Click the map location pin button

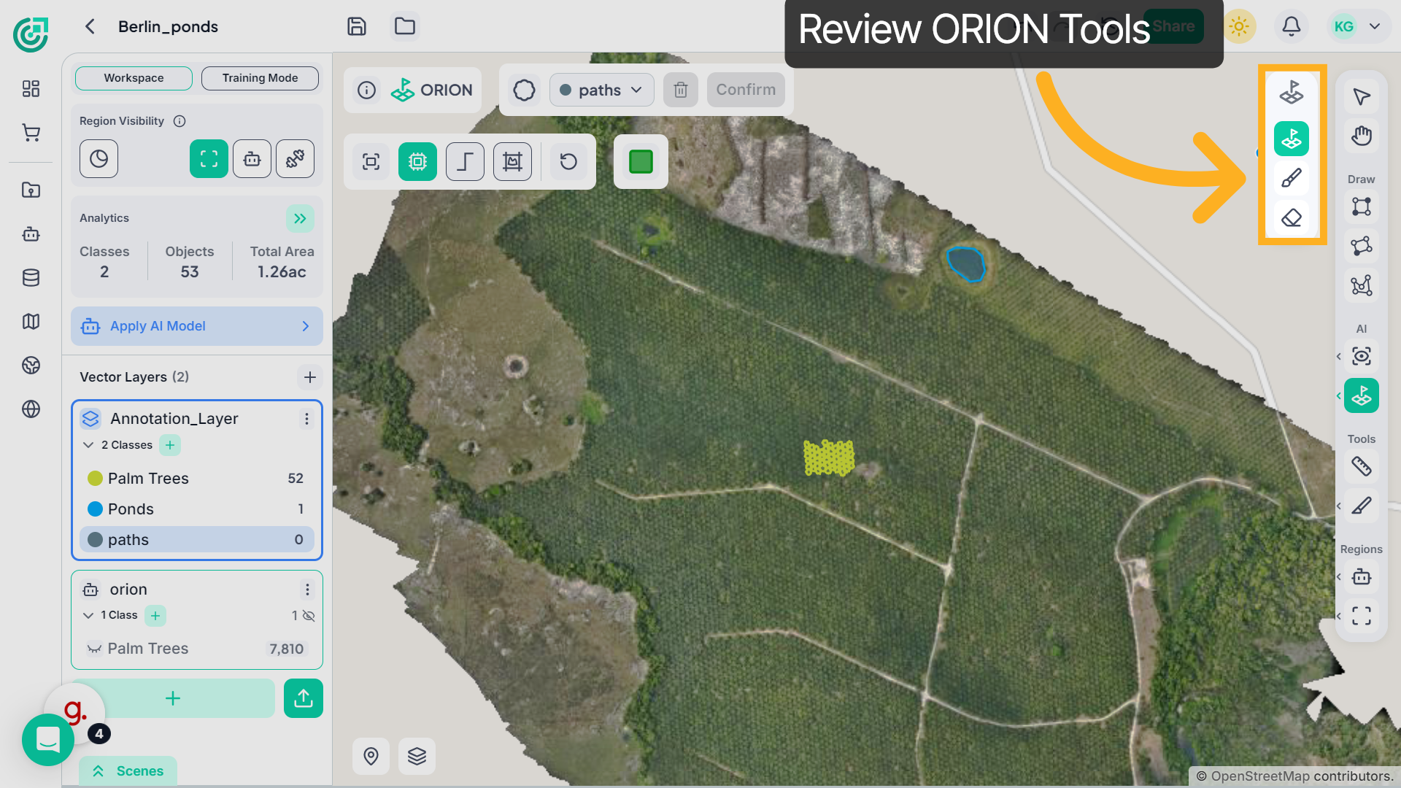click(x=371, y=756)
